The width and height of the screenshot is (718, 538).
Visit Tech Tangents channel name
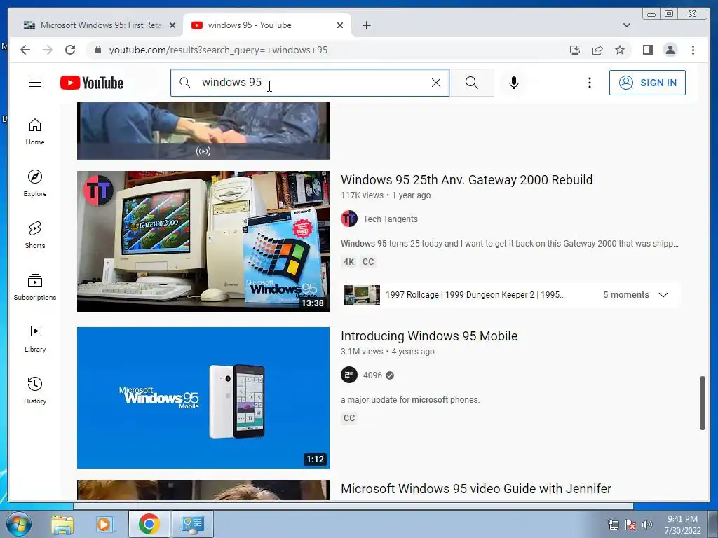[x=390, y=219]
